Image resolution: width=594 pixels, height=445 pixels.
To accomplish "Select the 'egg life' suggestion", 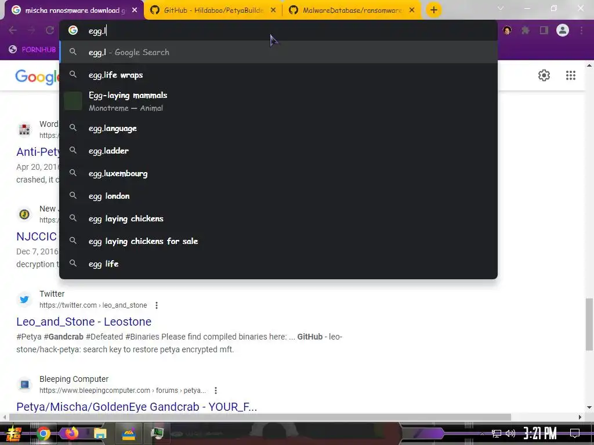I will tap(278, 264).
